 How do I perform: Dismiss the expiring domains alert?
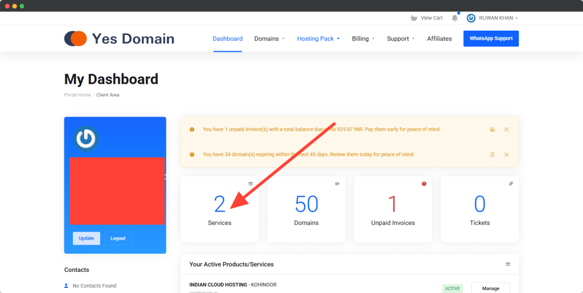click(506, 155)
